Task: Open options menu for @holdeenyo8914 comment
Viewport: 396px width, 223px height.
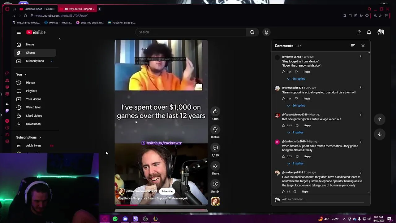Action: [361, 172]
